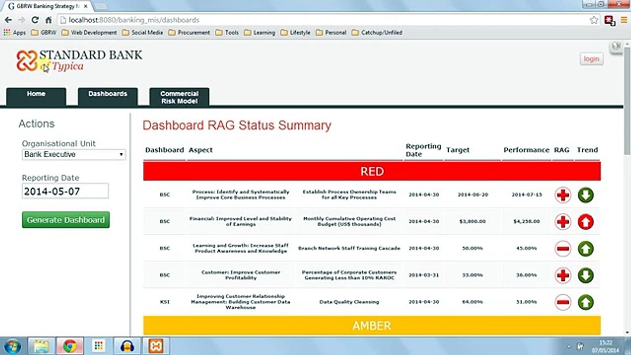Image resolution: width=631 pixels, height=355 pixels.
Task: Open File Explorer from the taskbar
Action: coord(41,346)
